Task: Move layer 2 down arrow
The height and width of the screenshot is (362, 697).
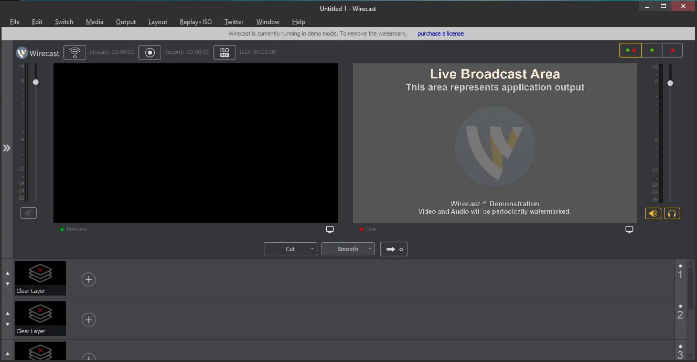Action: coord(7,324)
